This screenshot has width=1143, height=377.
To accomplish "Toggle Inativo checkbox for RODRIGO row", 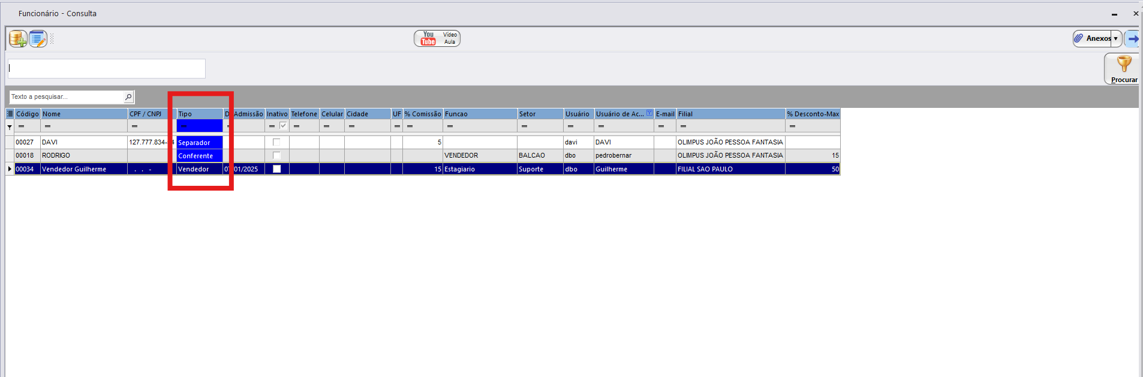I will [276, 155].
